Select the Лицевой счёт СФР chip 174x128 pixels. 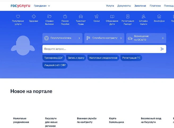click(x=55, y=65)
